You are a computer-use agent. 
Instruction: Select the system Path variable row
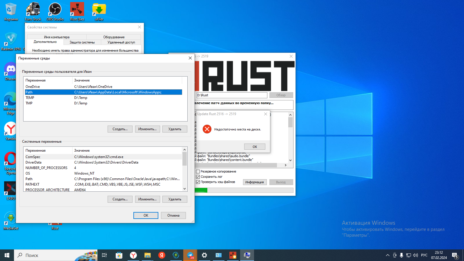pos(104,179)
